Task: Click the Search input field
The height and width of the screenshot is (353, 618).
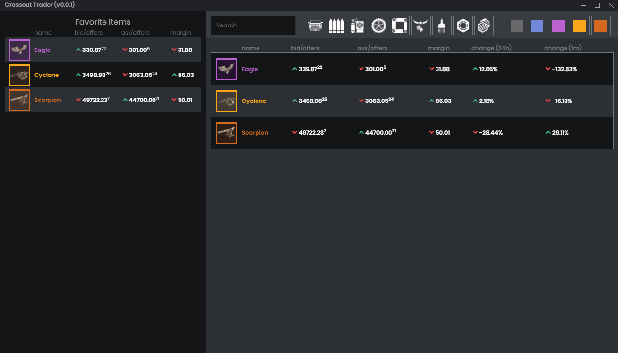Action: (x=253, y=25)
